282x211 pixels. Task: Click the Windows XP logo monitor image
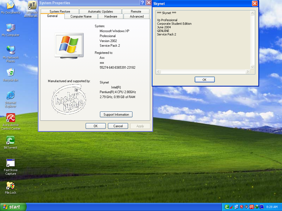click(69, 46)
